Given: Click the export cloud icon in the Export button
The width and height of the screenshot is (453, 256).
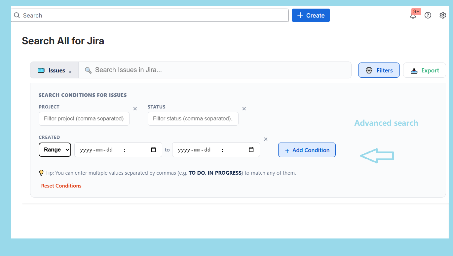Looking at the screenshot, I should pyautogui.click(x=414, y=70).
